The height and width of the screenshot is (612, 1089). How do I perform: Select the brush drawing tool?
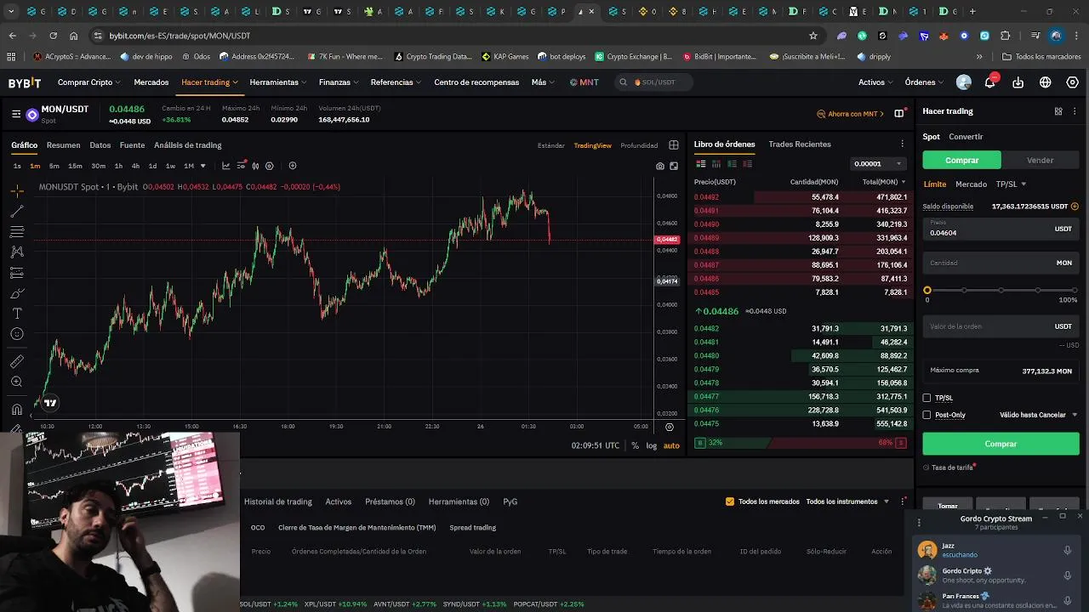[x=17, y=293]
